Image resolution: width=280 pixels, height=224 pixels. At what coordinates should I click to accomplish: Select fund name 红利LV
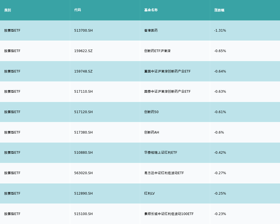pyautogui.click(x=150, y=193)
